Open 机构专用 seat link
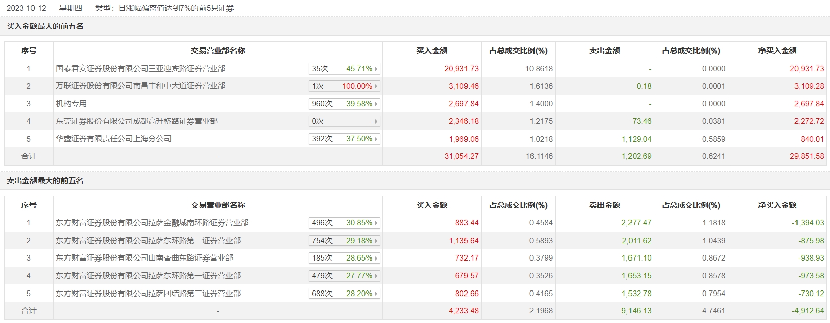The width and height of the screenshot is (830, 323). pos(72,104)
